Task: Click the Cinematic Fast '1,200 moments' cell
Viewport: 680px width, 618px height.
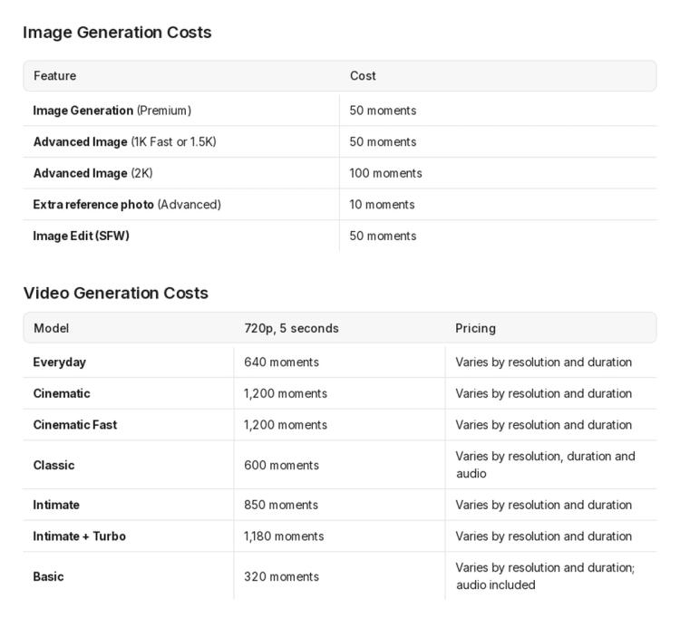Action: click(x=286, y=425)
